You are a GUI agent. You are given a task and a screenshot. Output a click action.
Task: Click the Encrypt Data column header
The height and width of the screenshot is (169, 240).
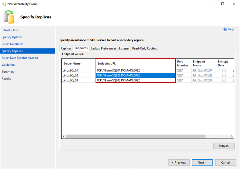click(224, 63)
